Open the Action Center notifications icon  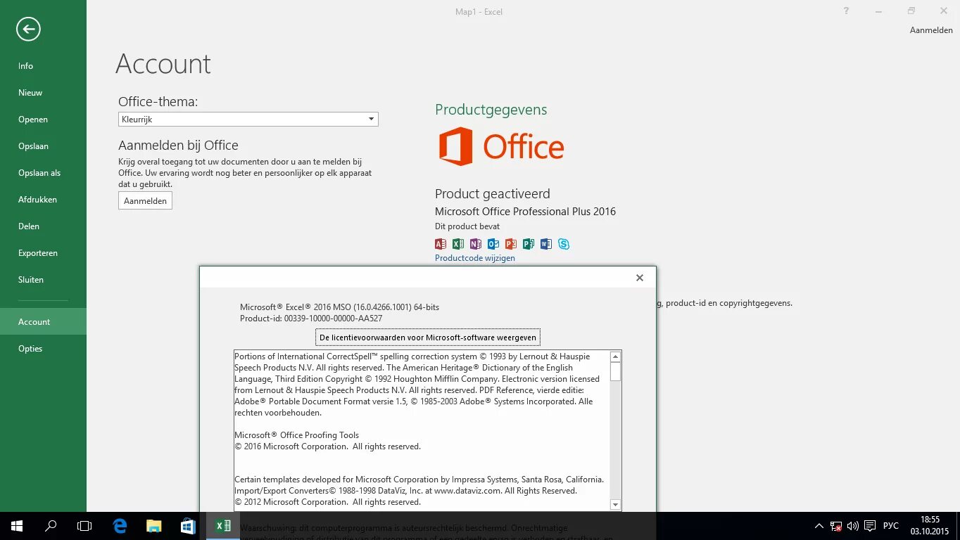[x=870, y=526]
